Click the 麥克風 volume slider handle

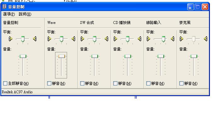click(194, 56)
